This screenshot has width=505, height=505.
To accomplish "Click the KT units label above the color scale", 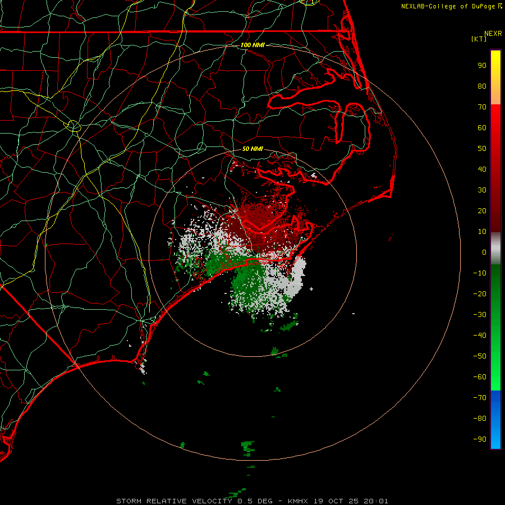I will (479, 39).
